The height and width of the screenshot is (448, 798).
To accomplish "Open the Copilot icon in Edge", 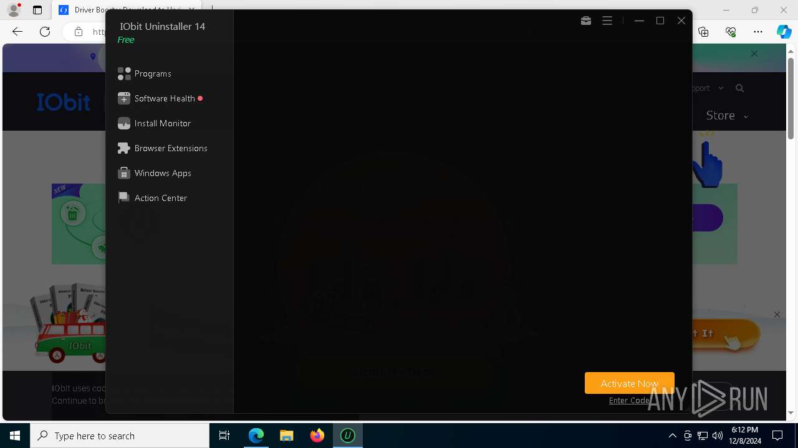I will (784, 32).
